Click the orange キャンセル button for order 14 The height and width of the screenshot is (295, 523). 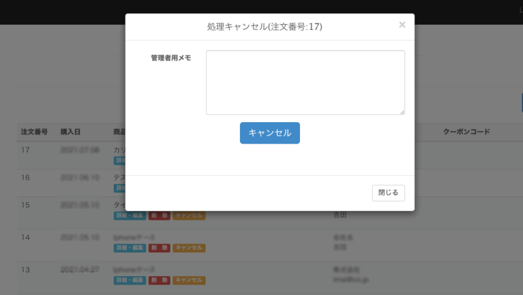(x=189, y=248)
